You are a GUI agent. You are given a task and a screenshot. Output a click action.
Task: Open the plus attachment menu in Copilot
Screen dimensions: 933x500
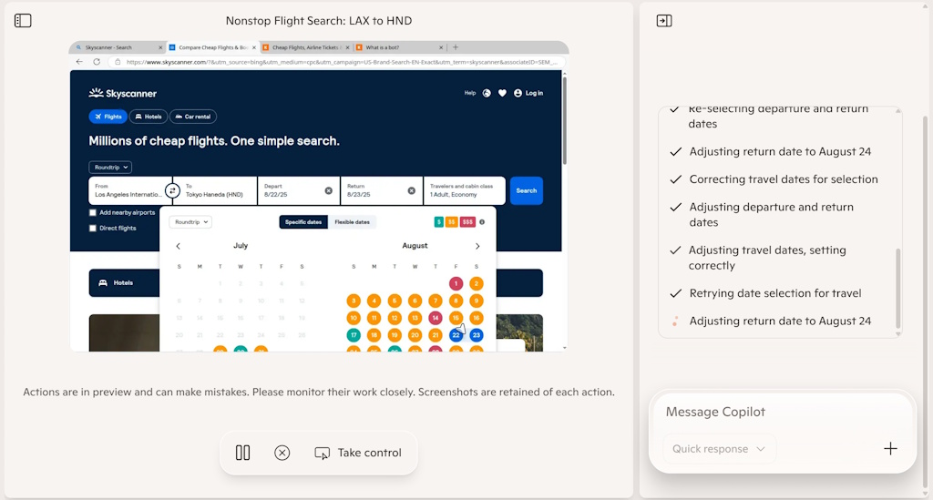click(890, 448)
